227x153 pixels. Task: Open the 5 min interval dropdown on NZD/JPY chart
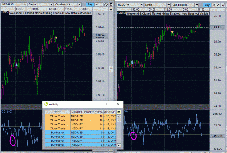coord(157,5)
